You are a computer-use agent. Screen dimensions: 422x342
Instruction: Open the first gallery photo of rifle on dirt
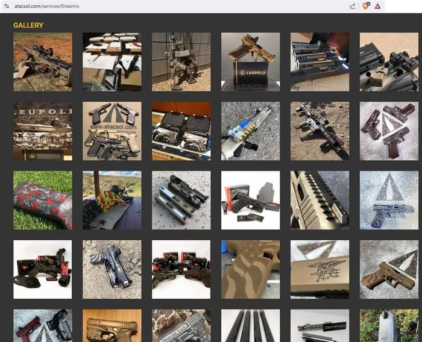(42, 61)
